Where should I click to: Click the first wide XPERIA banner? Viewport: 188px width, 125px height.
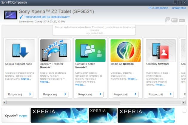pyautogui.click(x=59, y=115)
